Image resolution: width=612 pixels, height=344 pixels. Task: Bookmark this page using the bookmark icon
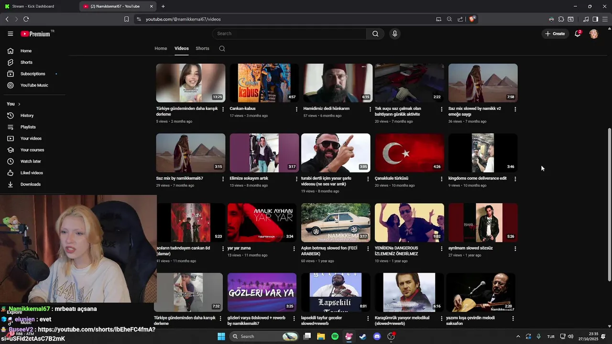pyautogui.click(x=126, y=19)
